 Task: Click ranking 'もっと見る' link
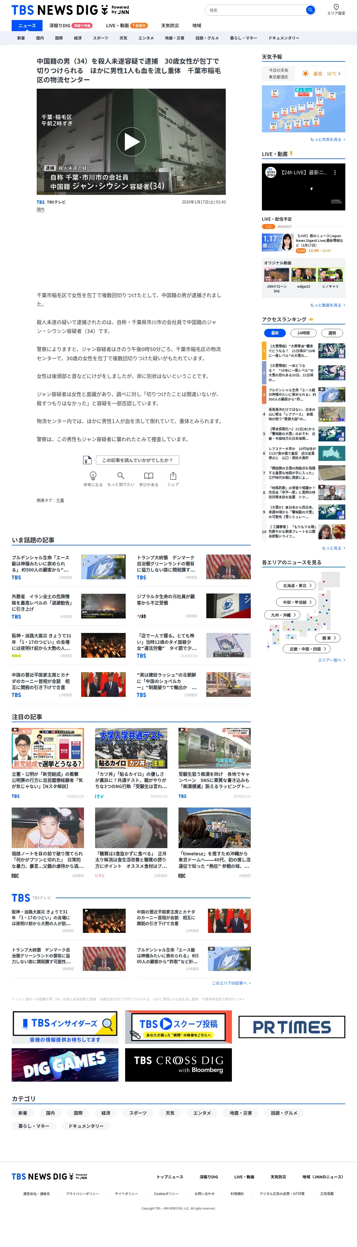(x=333, y=548)
